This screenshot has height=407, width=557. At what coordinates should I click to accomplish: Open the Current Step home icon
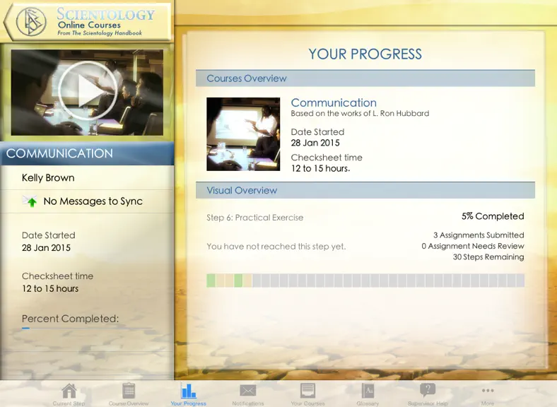pos(69,391)
